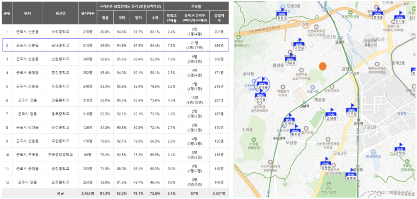Click 수리중학교 in the school name column
This screenshot has height=199, width=417.
[x=60, y=32]
